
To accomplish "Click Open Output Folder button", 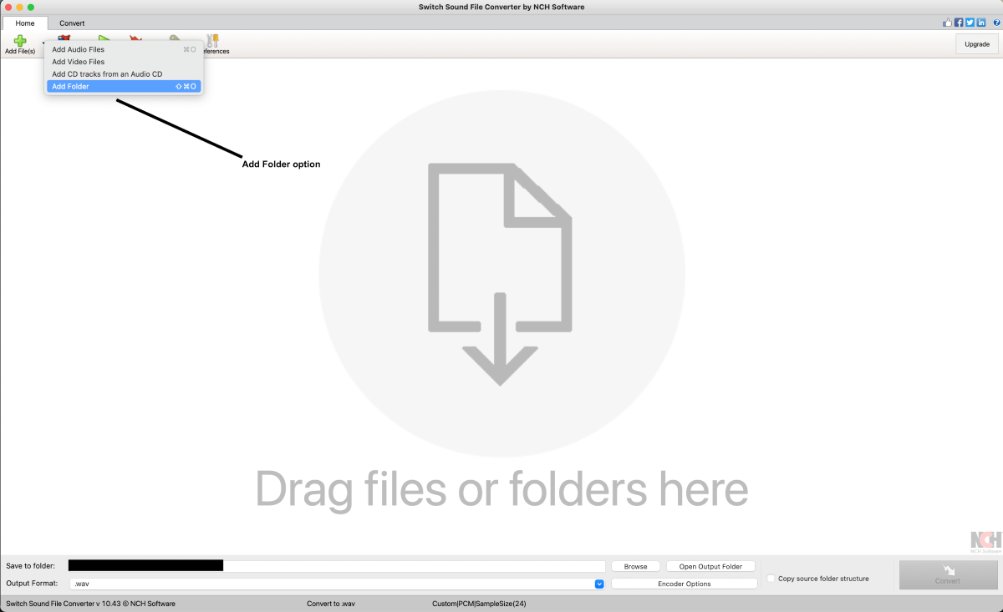I will [710, 566].
